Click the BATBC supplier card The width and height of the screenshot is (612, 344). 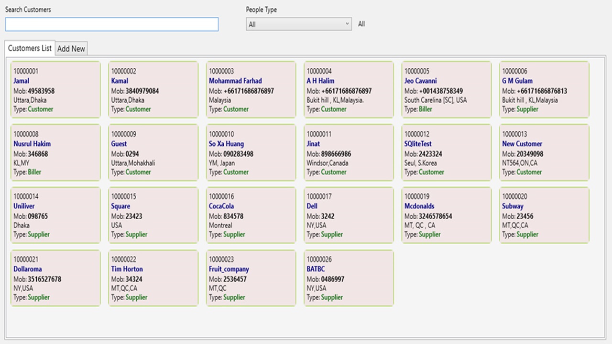(x=349, y=278)
